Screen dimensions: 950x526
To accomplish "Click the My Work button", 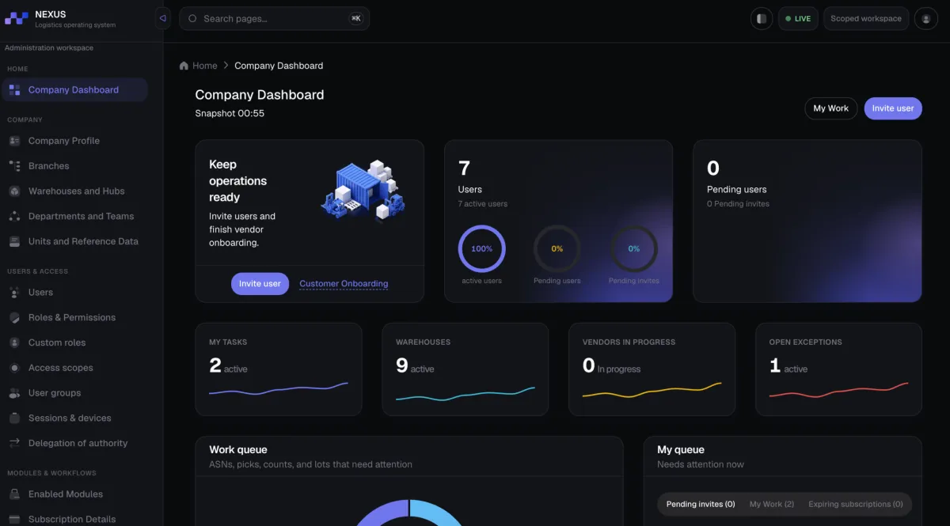I will 831,108.
